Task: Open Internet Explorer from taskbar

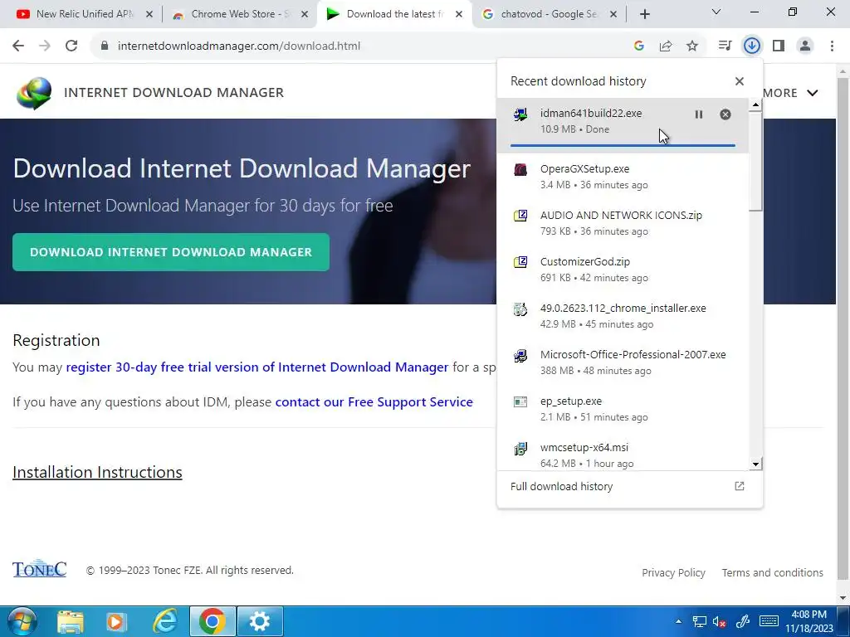Action: point(165,621)
